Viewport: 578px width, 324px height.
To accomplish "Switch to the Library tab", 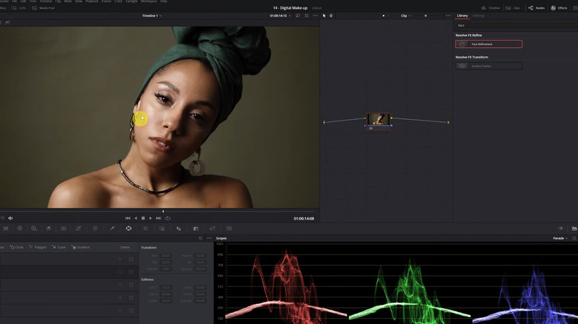I will coord(462,16).
